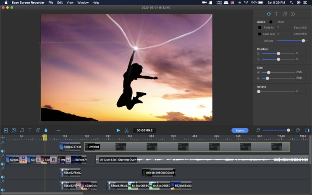The image size is (312, 195).
Task: Click the horizontal timeline scrollbar
Action: click(x=42, y=193)
